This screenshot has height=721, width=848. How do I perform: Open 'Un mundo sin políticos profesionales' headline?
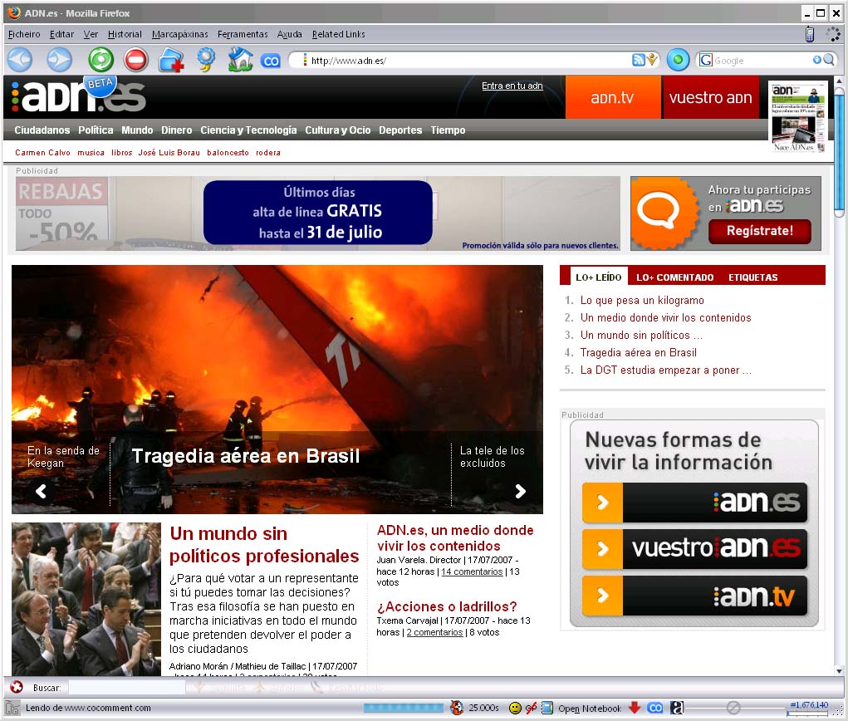pos(264,545)
